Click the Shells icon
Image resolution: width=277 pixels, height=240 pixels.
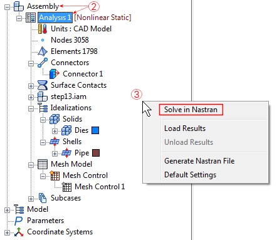(55, 142)
